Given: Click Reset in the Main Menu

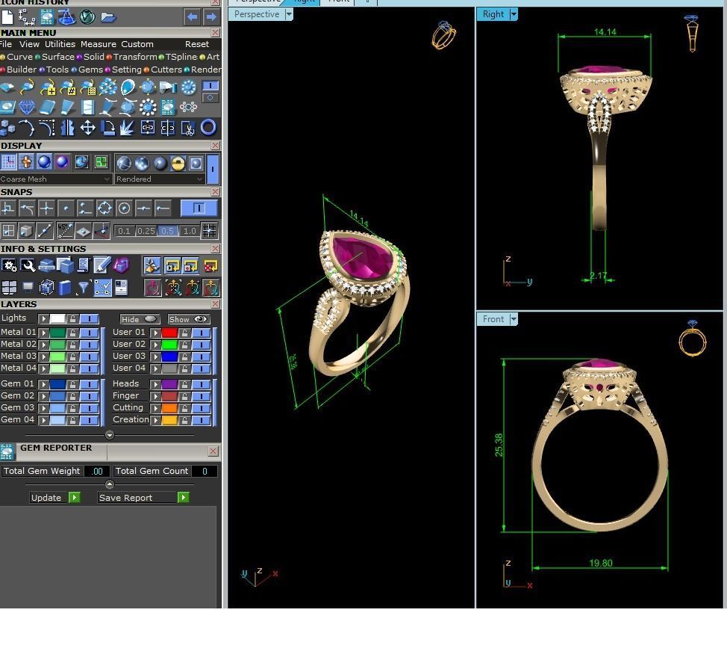Looking at the screenshot, I should 197,44.
